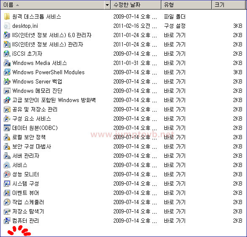Open the 원격 데스크톱 서비스 folder icon
Image resolution: width=247 pixels, height=237 pixels.
[7, 16]
